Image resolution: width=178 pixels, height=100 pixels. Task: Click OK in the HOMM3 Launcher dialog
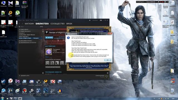(x=108, y=60)
